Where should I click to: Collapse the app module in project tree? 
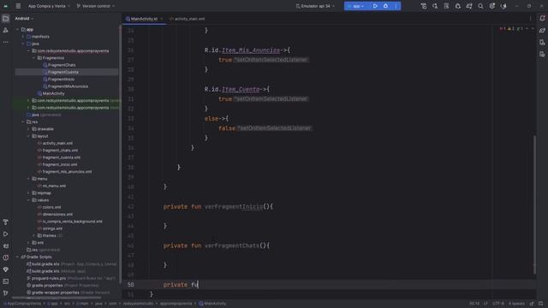pos(17,30)
